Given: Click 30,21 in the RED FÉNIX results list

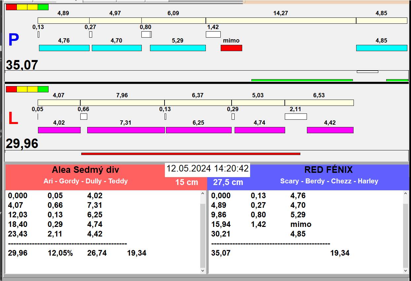Looking at the screenshot, I should (221, 234).
